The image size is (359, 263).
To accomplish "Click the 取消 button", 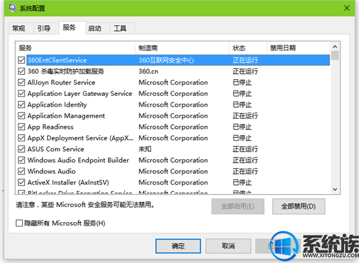I will [x=229, y=246].
